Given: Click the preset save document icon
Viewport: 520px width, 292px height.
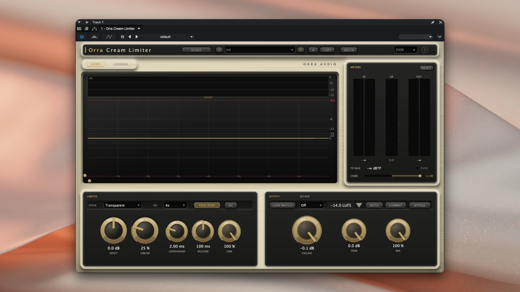Looking at the screenshot, I should 122,37.
